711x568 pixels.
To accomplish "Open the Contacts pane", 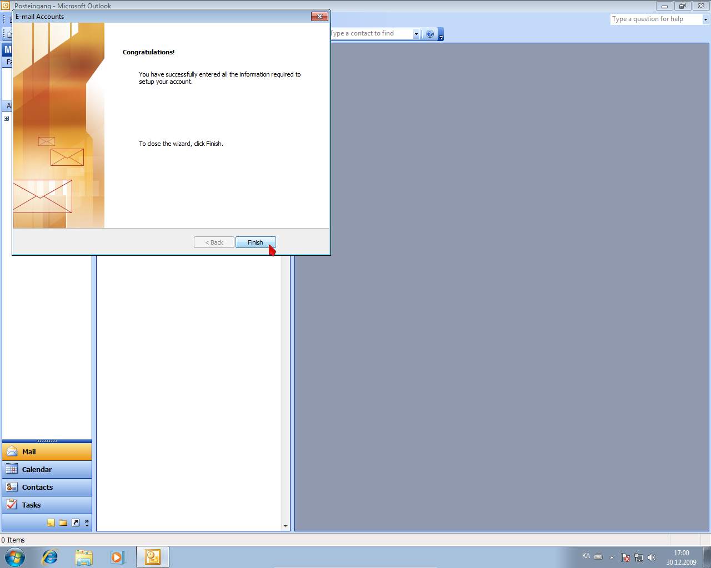I will (47, 487).
